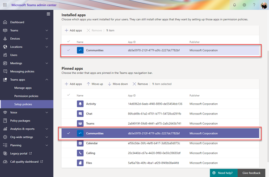269x177 pixels.
Task: Open Messaging policies page
Action: 22,71
